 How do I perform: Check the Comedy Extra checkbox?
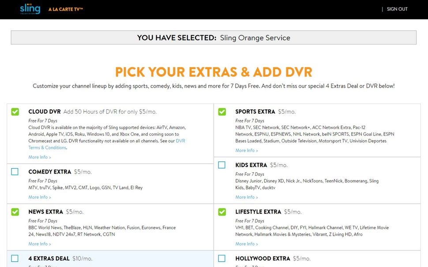[x=15, y=172]
